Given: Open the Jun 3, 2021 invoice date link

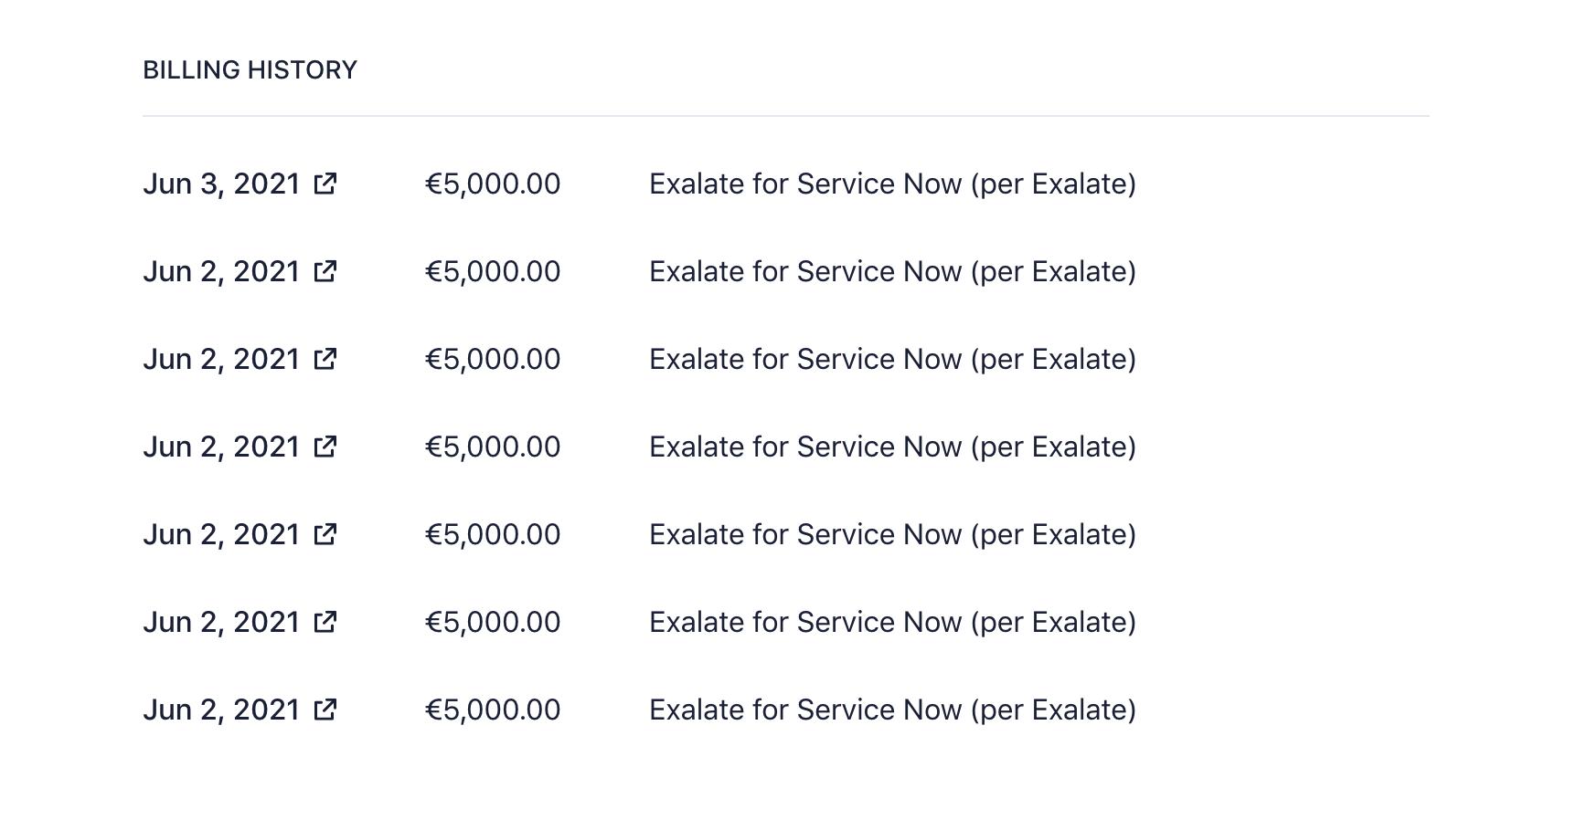Looking at the screenshot, I should click(x=221, y=184).
